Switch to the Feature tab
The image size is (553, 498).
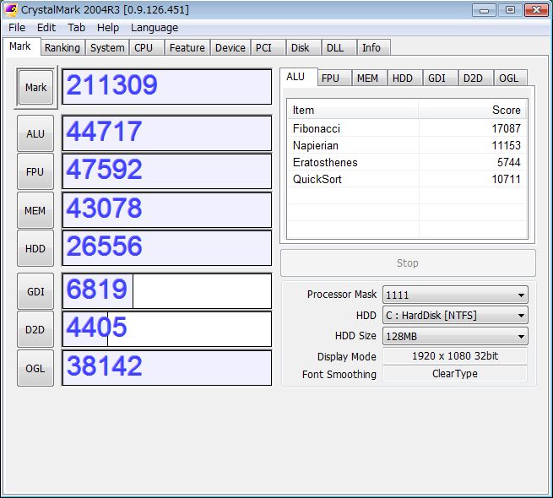[x=187, y=47]
